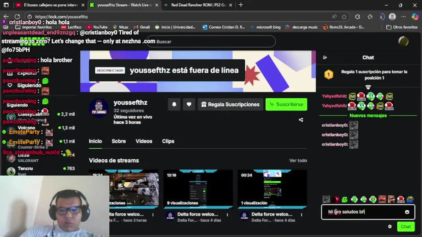Send message with the green Chat button
This screenshot has height=237, width=422.
406,226
